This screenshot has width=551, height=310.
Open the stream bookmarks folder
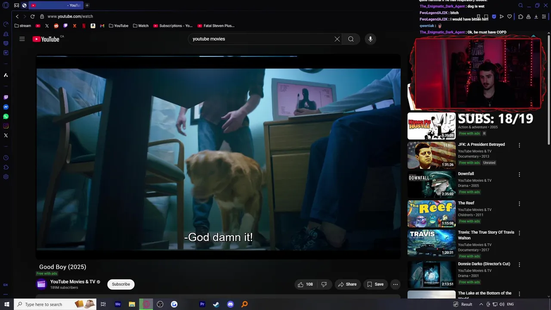[x=23, y=26]
